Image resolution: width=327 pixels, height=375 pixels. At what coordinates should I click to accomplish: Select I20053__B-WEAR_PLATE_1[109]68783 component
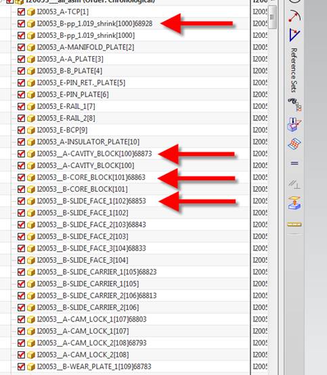tap(94, 366)
